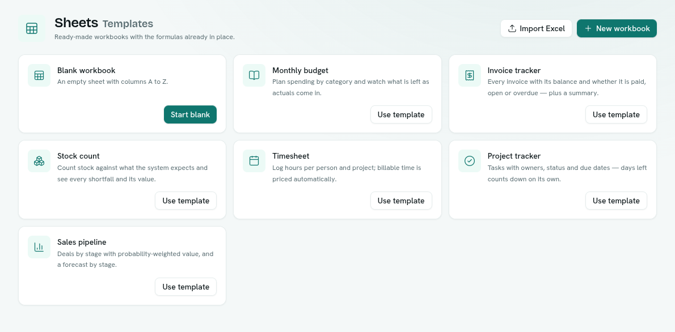
Task: Click 'Tasks with owners, status and due dates' description
Action: 567,173
